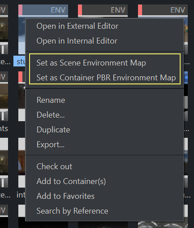
Task: Choose Add to Container(s)
Action: pyautogui.click(x=104, y=181)
